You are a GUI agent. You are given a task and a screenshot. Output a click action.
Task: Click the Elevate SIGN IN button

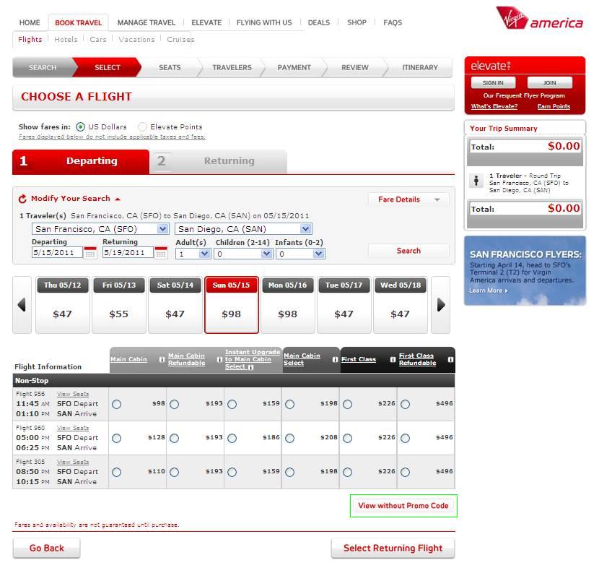point(493,82)
